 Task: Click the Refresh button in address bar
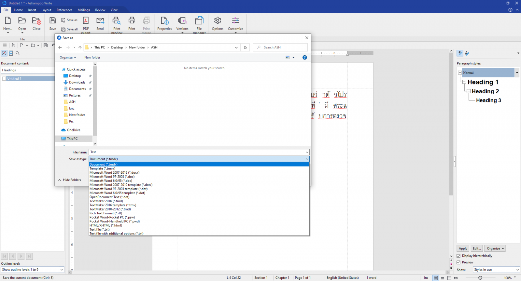245,47
